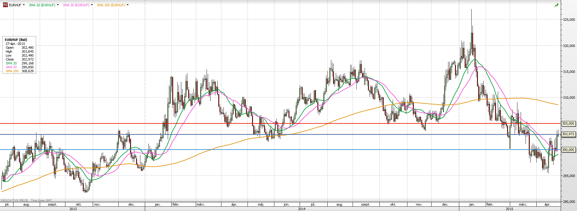577x211 pixels.
Task: Expand the SMA 200 (EURHUF) dropdown arrow
Action: tap(128, 5)
